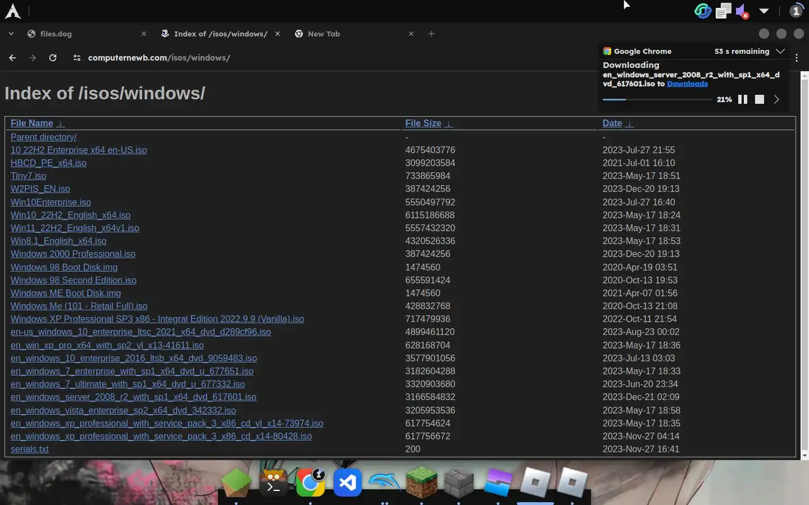Click the W2PIS_EN.iso file link
Image resolution: width=809 pixels, height=505 pixels.
(40, 189)
